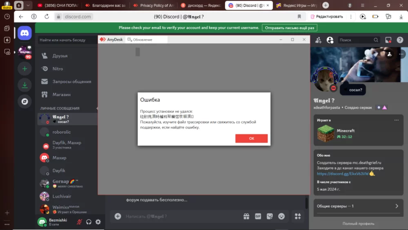Screen dimensions: 408x230
Task: Click the add friends to DM icon
Action: coord(319,40)
